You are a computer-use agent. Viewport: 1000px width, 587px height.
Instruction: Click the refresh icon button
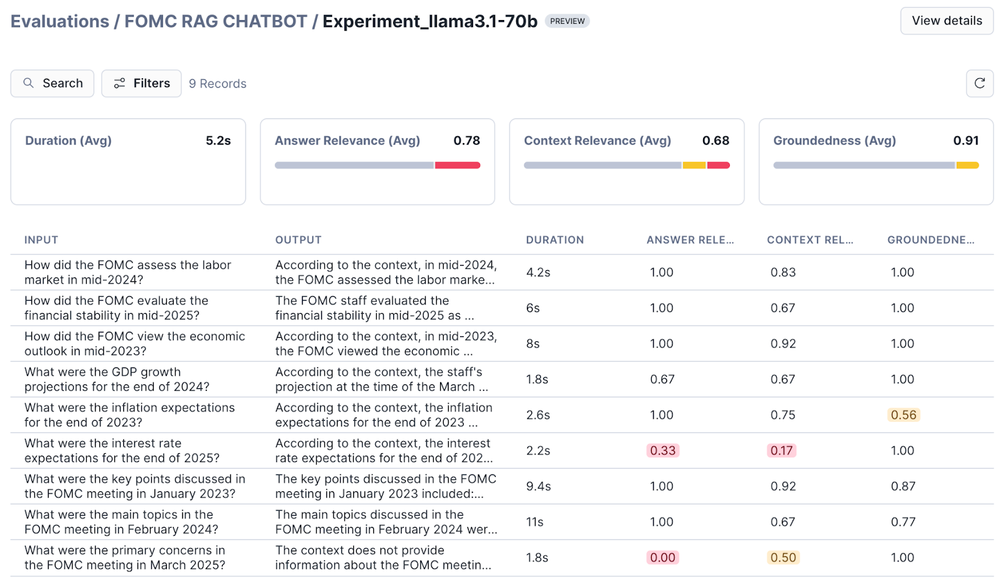pos(979,83)
